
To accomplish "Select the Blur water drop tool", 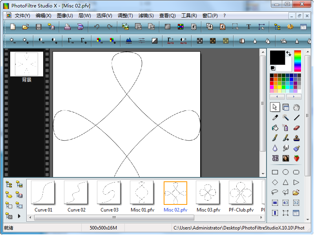I will 275,148.
